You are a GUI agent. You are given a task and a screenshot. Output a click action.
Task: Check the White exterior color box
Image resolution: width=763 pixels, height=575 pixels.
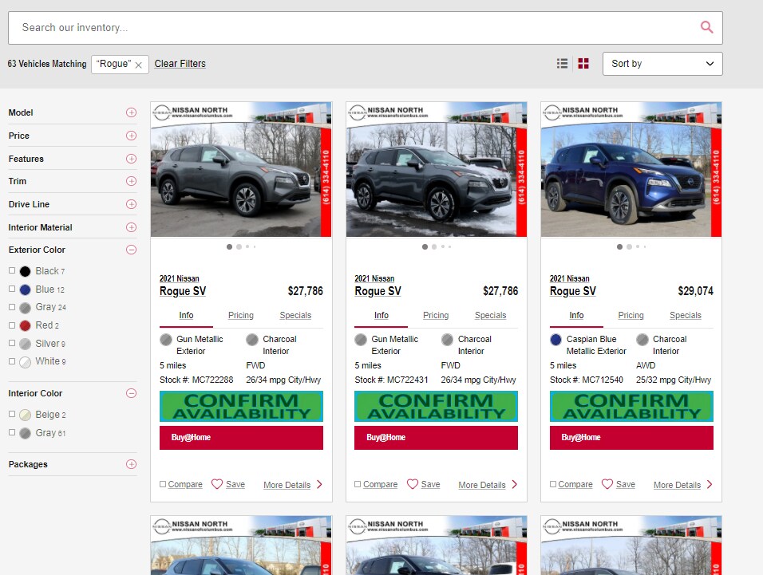[x=12, y=361]
